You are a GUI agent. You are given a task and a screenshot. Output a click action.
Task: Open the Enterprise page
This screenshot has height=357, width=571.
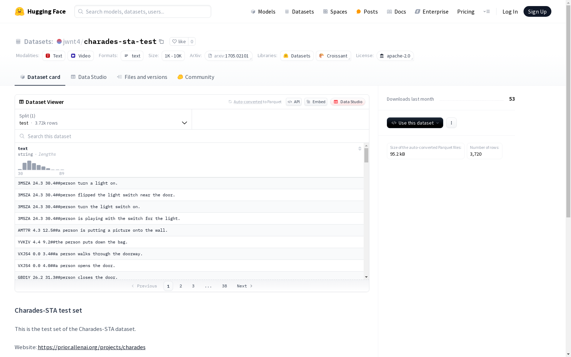coord(431,11)
